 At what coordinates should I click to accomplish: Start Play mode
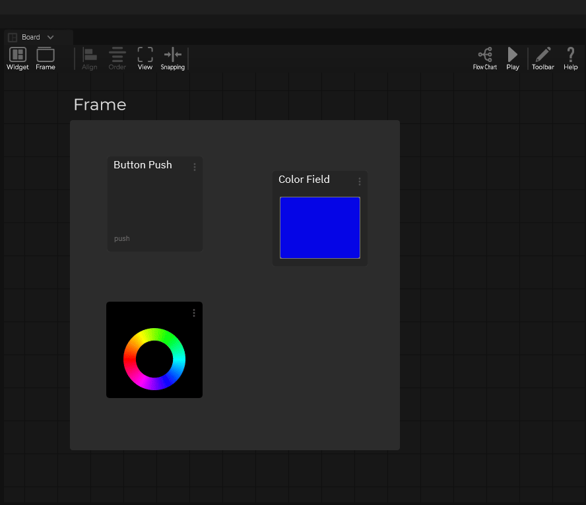pyautogui.click(x=513, y=58)
